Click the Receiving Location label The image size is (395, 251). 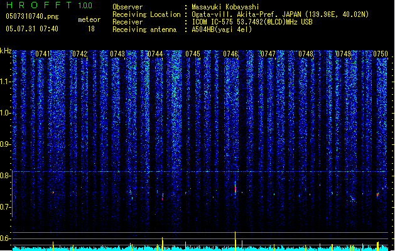click(146, 14)
